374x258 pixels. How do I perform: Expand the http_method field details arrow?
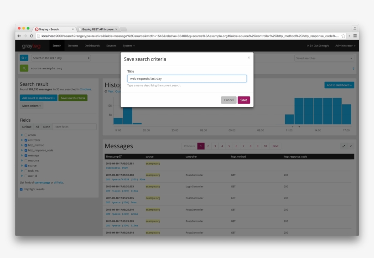point(21,145)
